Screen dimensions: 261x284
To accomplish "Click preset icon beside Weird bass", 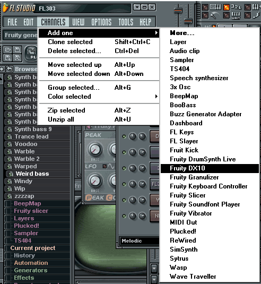I will click(11, 174).
